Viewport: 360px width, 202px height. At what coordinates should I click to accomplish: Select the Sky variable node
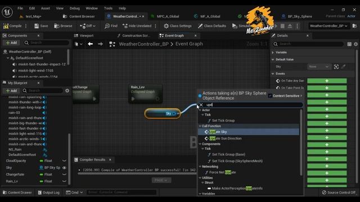point(163,113)
